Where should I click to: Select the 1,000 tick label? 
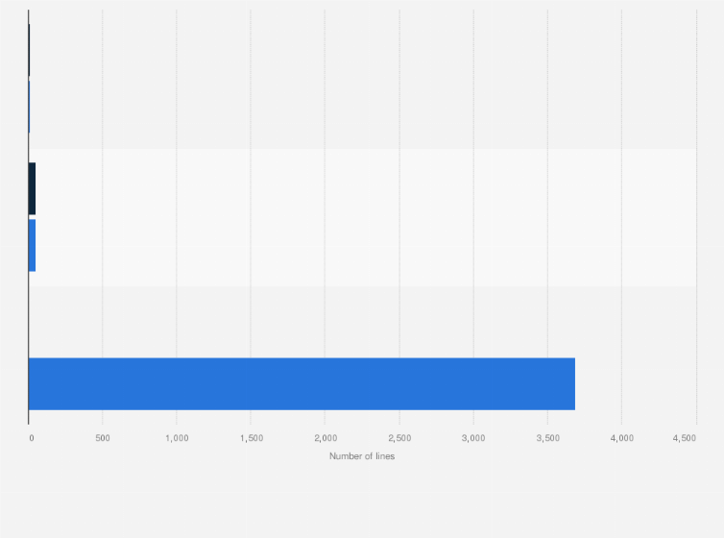pyautogui.click(x=177, y=438)
